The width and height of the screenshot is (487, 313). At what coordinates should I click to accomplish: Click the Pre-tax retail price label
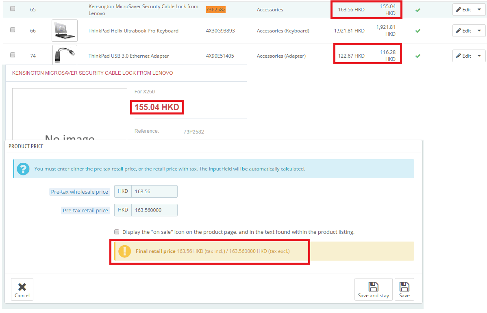click(85, 210)
